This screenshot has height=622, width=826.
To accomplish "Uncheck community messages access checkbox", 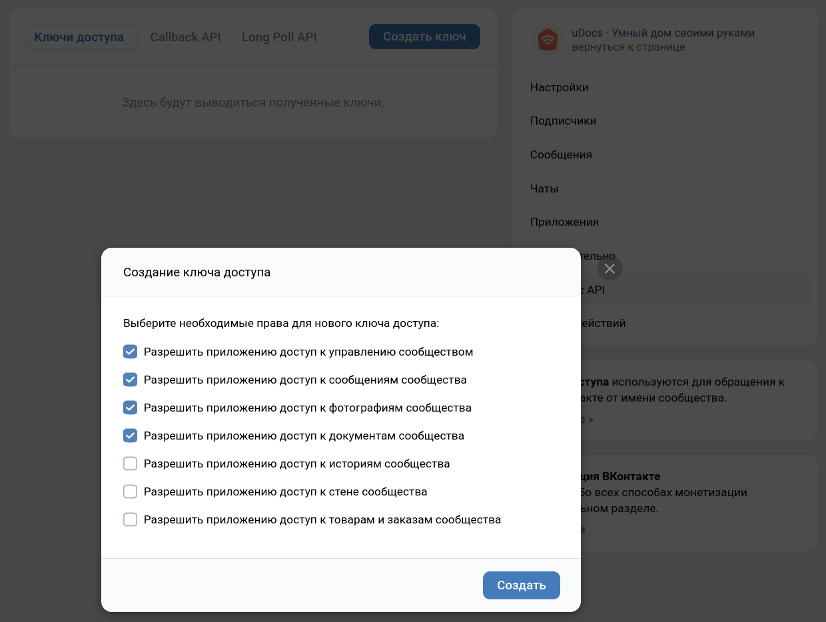I will (x=131, y=380).
